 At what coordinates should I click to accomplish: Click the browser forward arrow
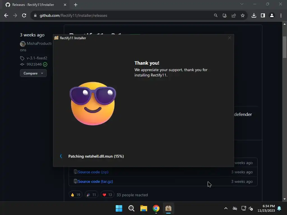pos(15,16)
